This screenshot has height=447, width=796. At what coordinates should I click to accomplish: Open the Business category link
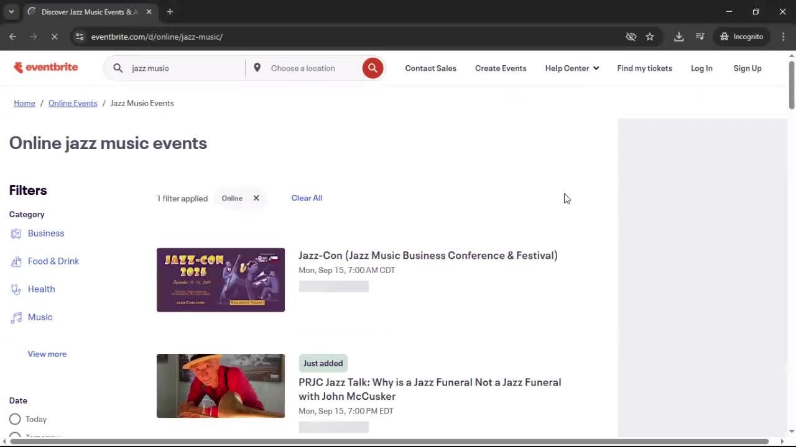[x=46, y=233]
